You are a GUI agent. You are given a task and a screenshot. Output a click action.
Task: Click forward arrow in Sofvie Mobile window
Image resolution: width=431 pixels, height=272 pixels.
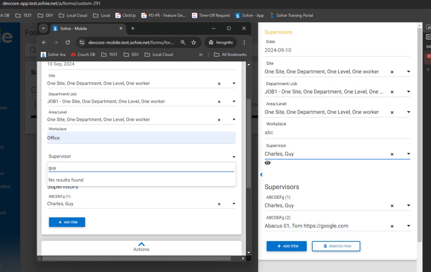56,42
